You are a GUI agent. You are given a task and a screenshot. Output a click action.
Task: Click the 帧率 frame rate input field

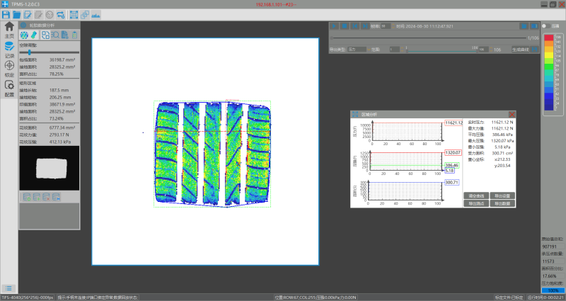[384, 26]
